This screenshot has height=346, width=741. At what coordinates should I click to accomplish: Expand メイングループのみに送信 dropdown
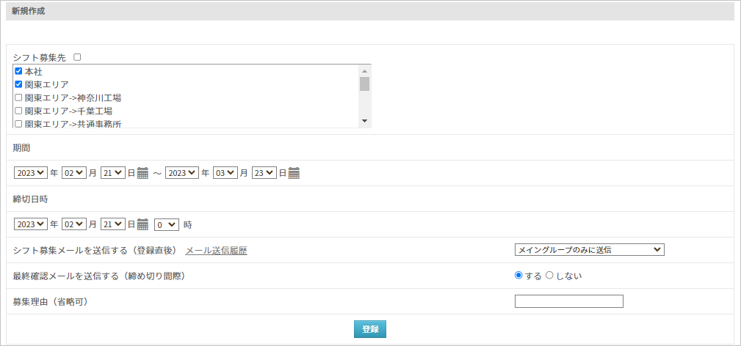tap(589, 250)
